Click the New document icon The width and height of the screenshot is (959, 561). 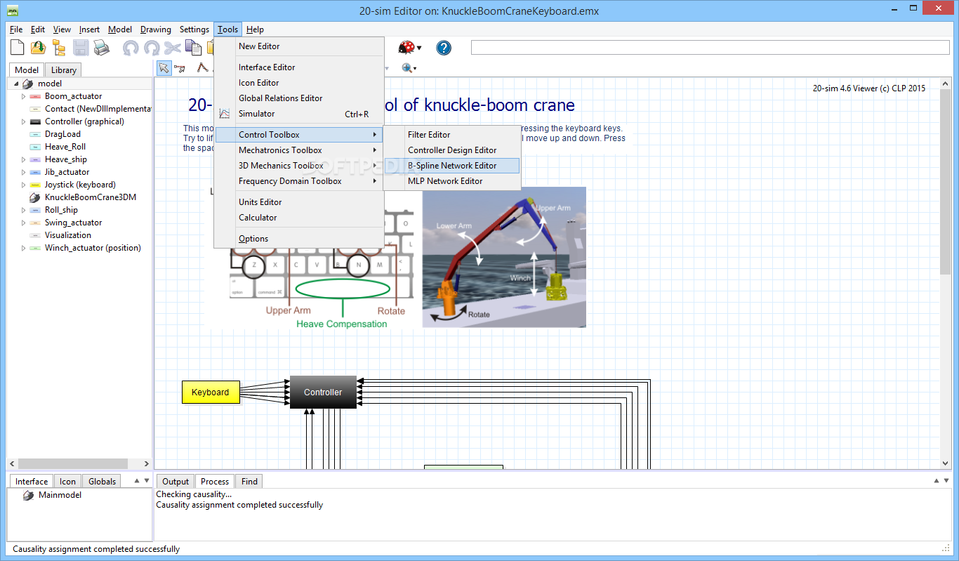coord(18,48)
